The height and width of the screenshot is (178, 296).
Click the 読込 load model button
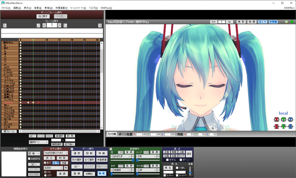(x=49, y=158)
